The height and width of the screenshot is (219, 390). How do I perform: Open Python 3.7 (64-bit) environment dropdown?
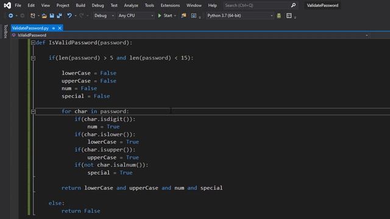point(239,16)
